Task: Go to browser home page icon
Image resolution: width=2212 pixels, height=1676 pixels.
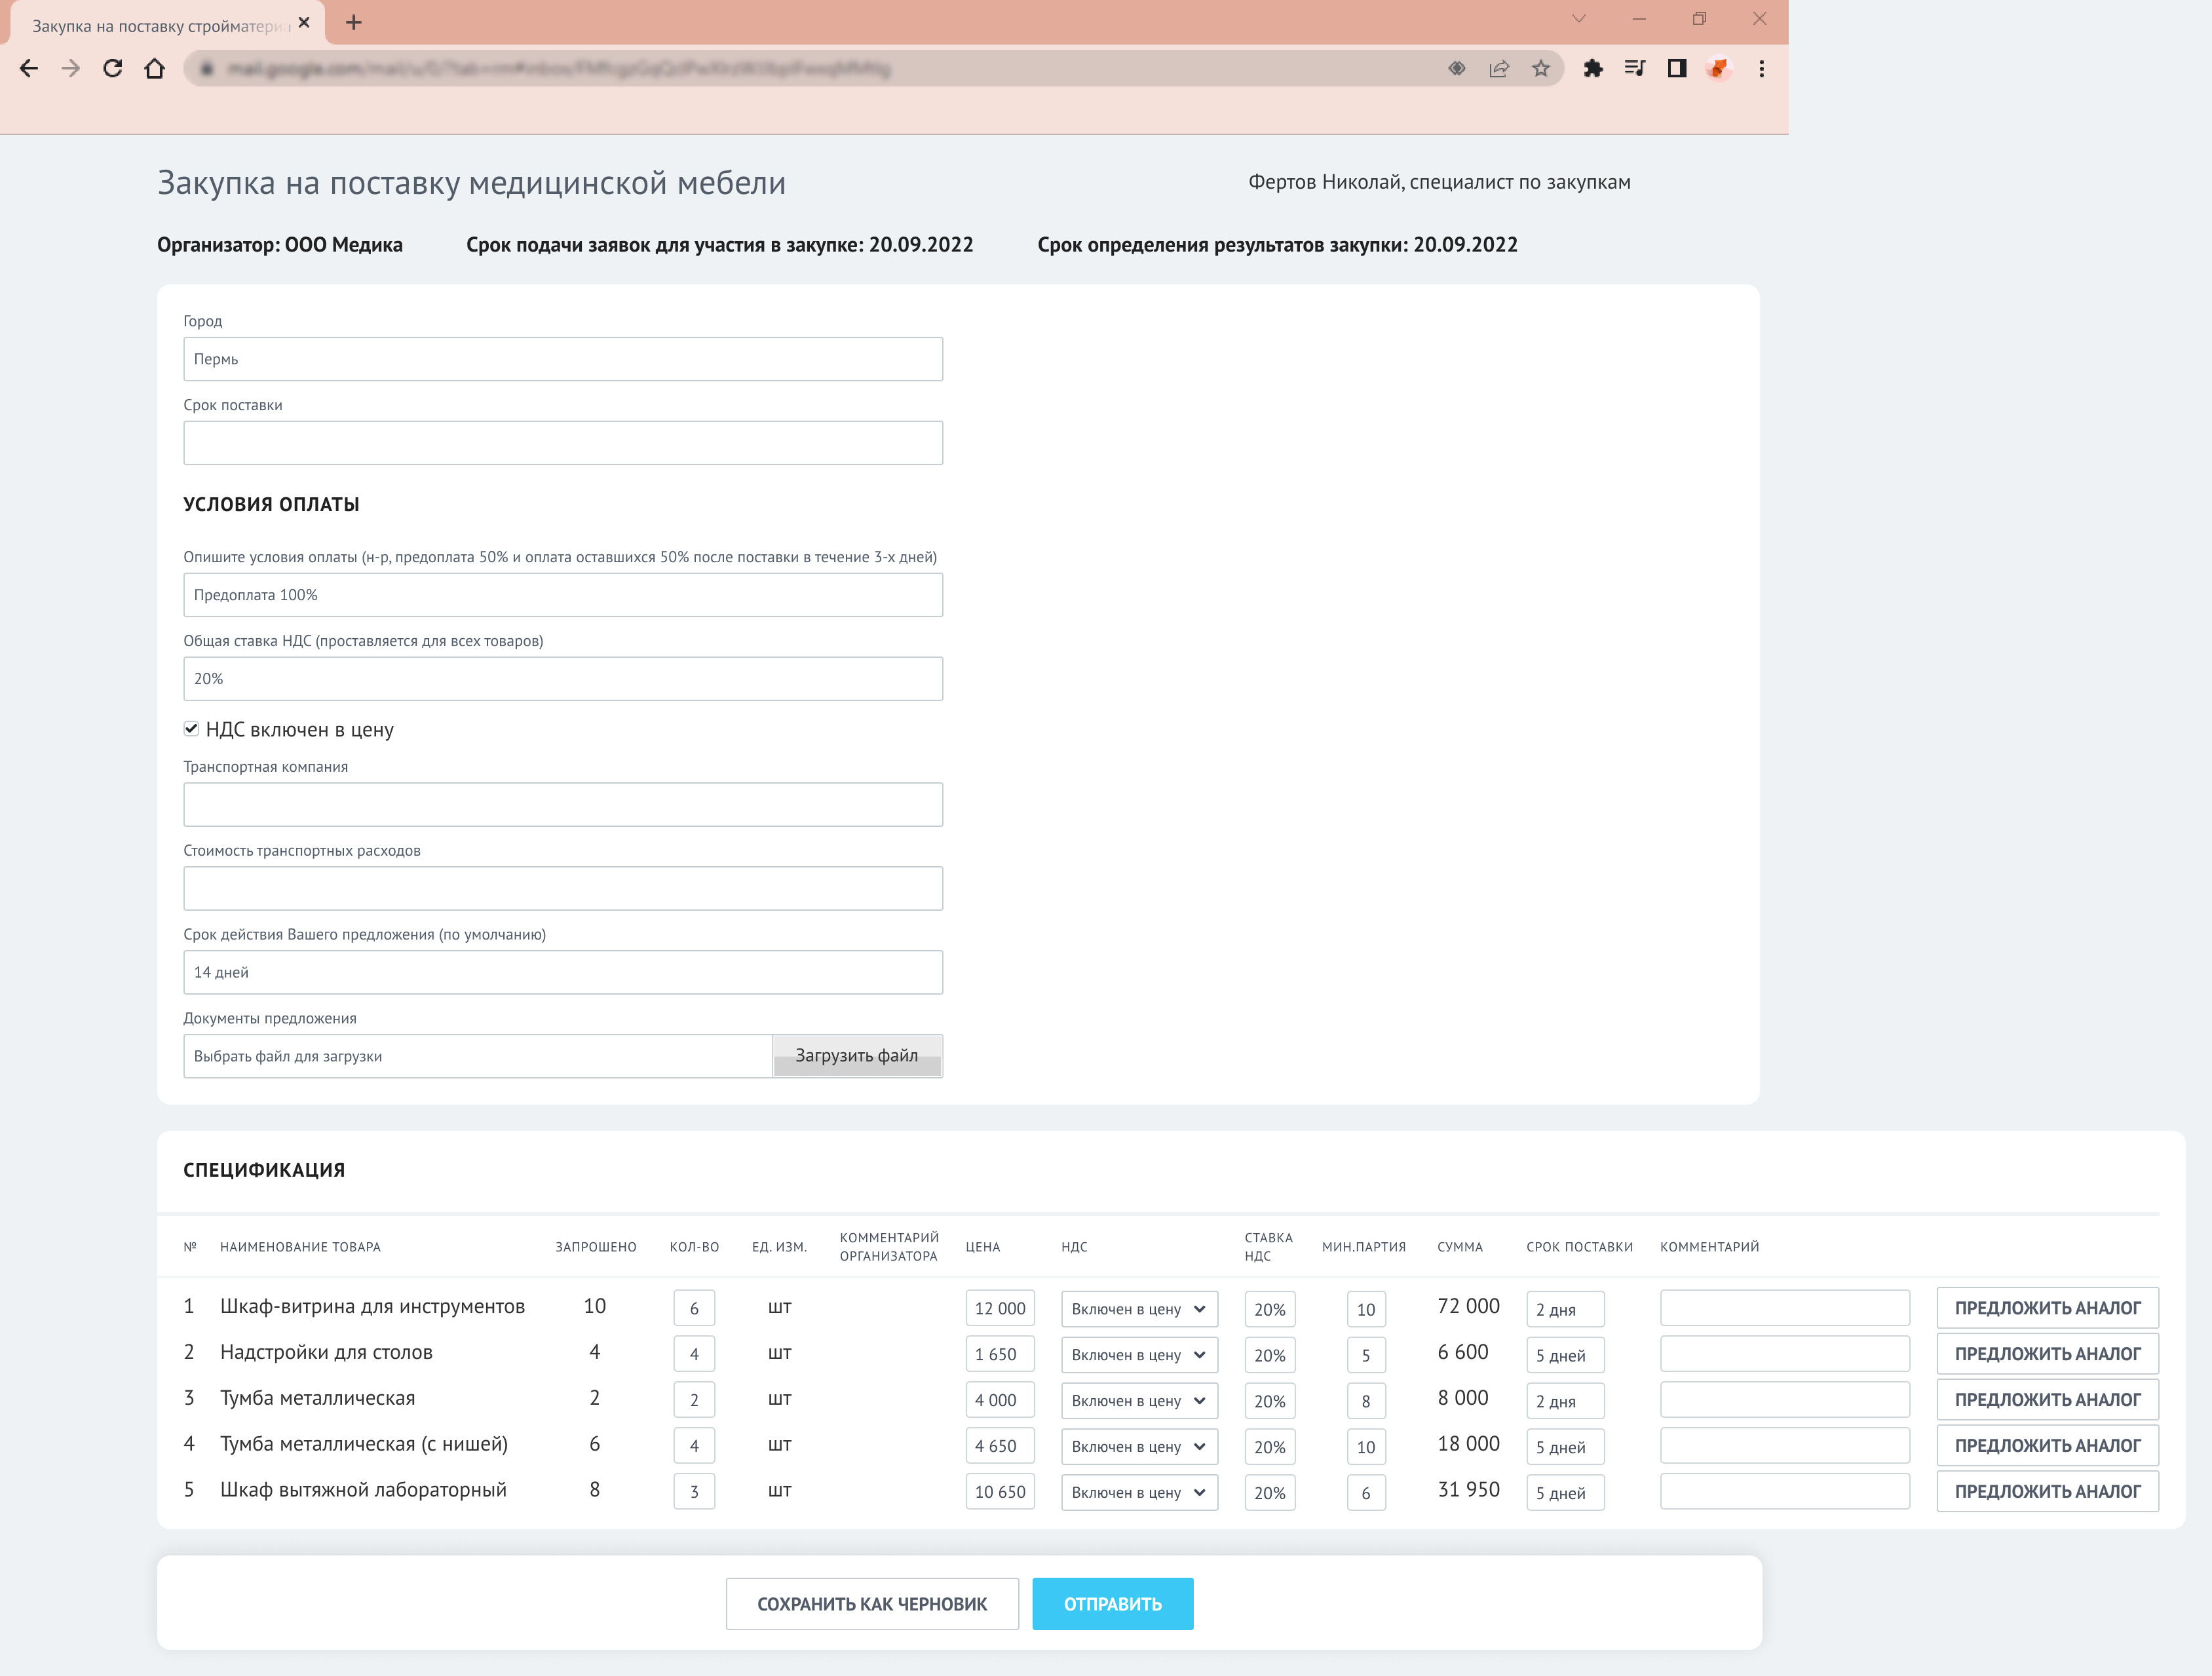Action: pyautogui.click(x=154, y=68)
